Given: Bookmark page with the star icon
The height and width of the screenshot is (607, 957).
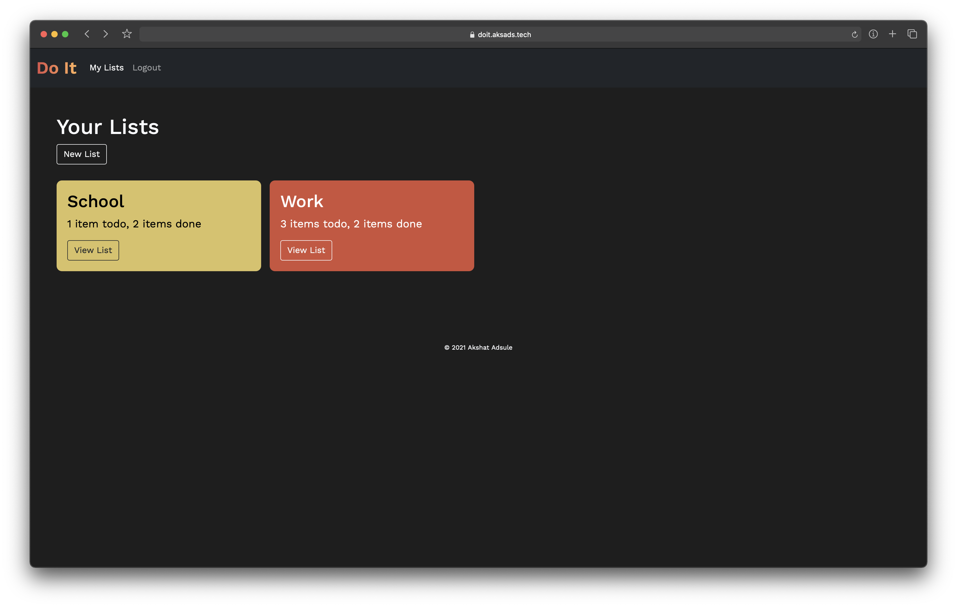Looking at the screenshot, I should pos(127,34).
